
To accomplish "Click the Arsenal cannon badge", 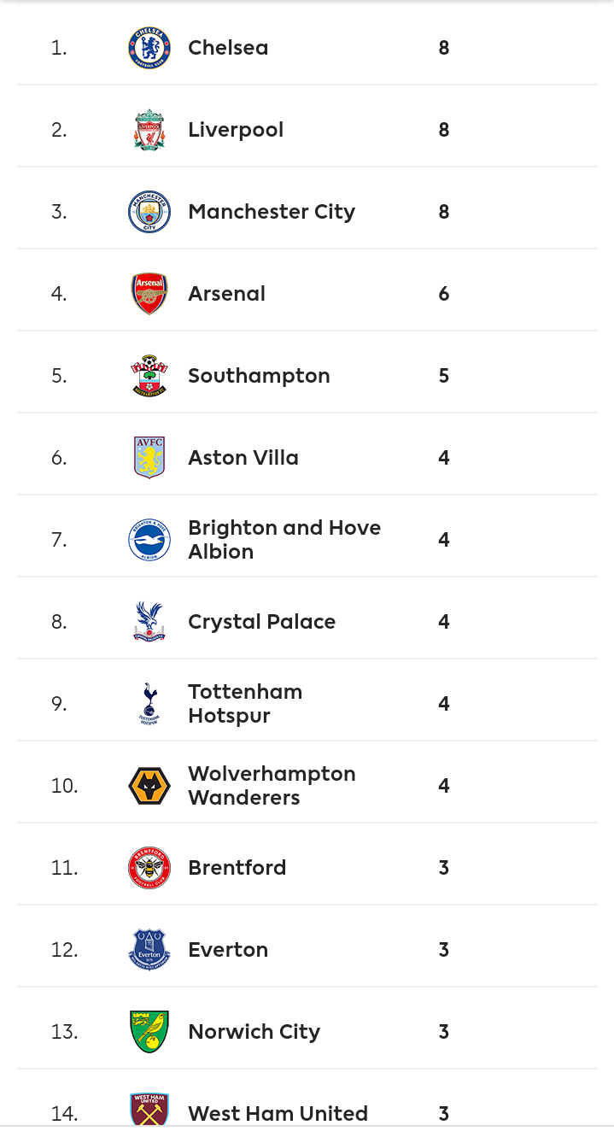I will click(149, 294).
